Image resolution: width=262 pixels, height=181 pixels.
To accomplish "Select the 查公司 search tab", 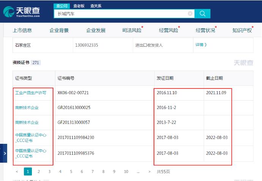I will [x=62, y=6].
